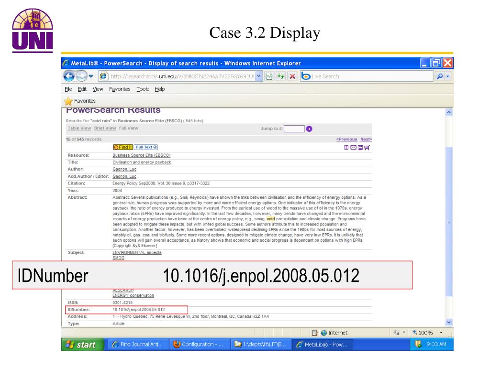Image resolution: width=490 pixels, height=367 pixels.
Task: Expand the address bar history dropdown
Action: [x=259, y=76]
